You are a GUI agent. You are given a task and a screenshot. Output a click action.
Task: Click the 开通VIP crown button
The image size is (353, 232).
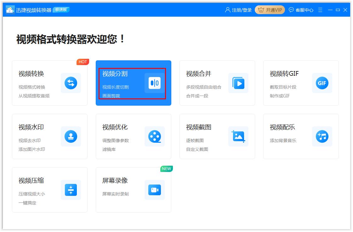[270, 9]
